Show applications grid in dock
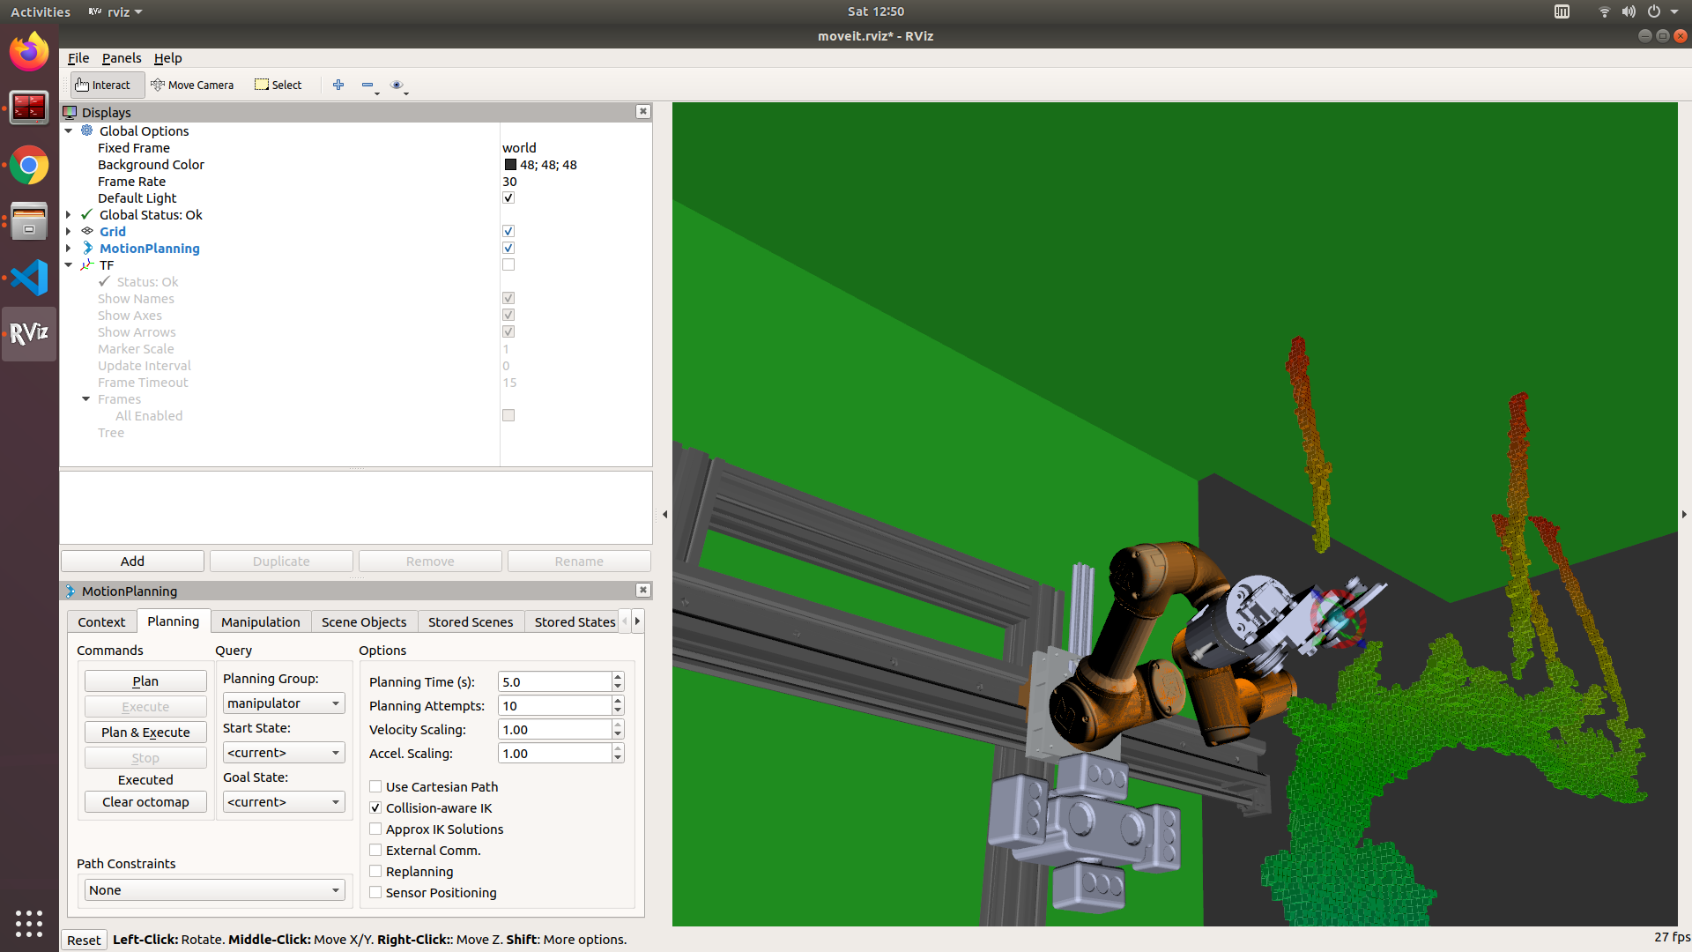This screenshot has height=952, width=1692. [x=29, y=923]
